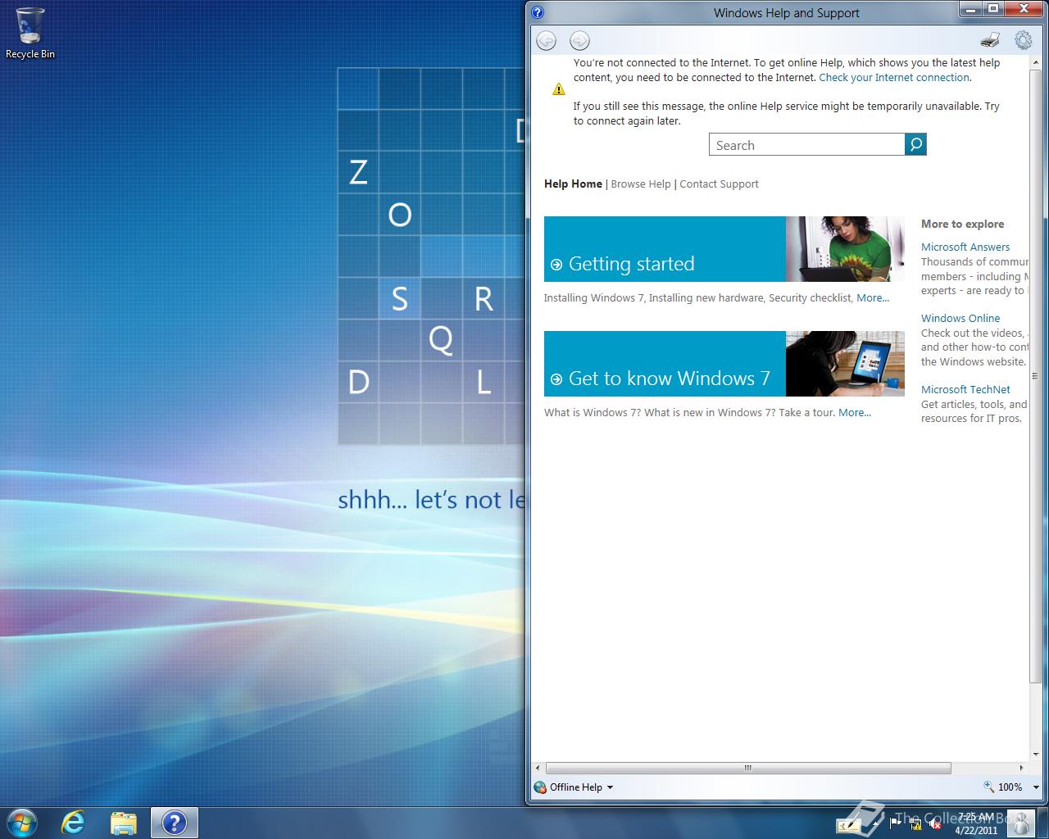The image size is (1049, 839).
Task: Click the user tile in taskbar
Action: [1019, 823]
